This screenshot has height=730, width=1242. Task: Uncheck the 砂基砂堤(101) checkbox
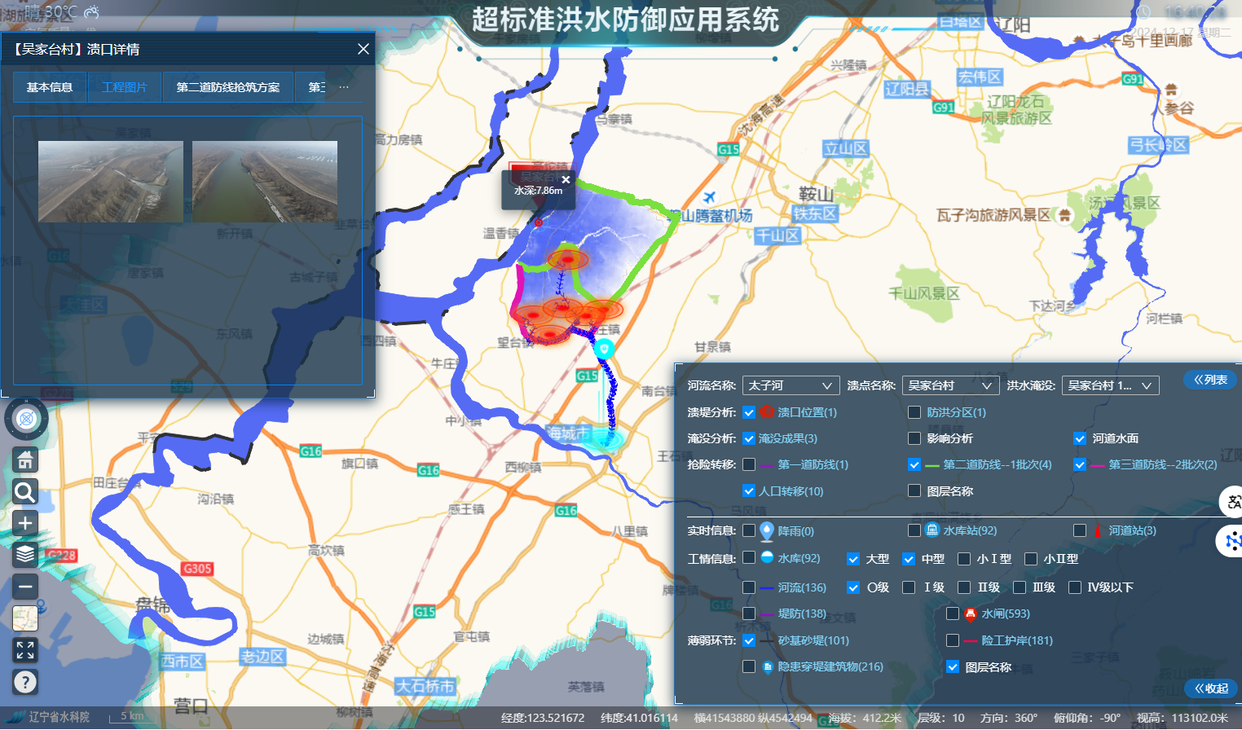point(749,640)
